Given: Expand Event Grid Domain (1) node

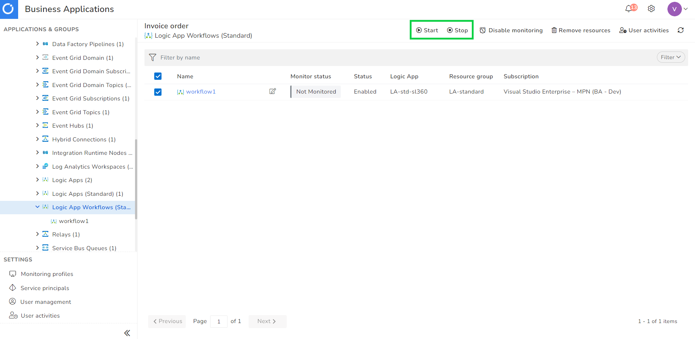Looking at the screenshot, I should pyautogui.click(x=37, y=57).
